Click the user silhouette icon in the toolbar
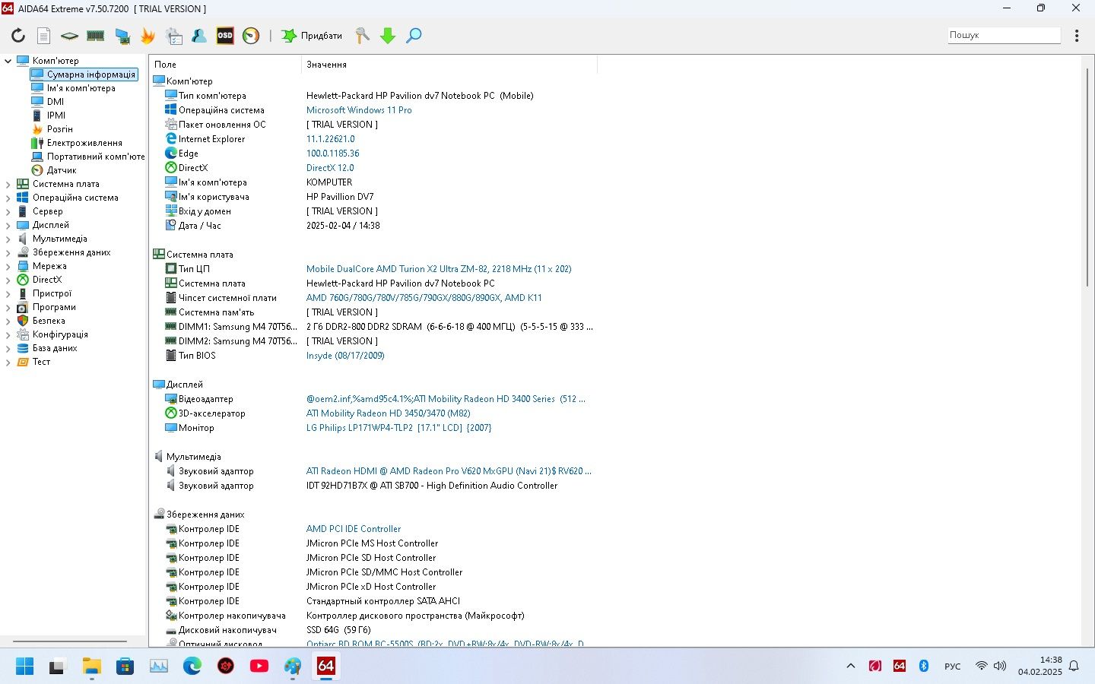This screenshot has width=1095, height=684. point(199,36)
